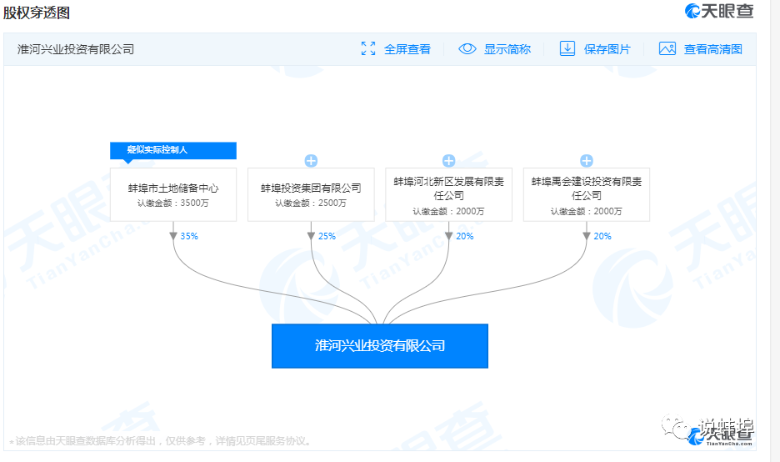The height and width of the screenshot is (462, 780).
Task: Expand the 蚌埠河北新区发展 plus node
Action: click(x=448, y=160)
